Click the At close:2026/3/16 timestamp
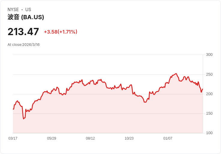This screenshot has height=154, width=221. 24,45
